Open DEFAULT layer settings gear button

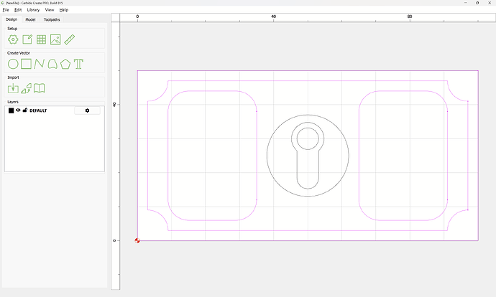[87, 110]
